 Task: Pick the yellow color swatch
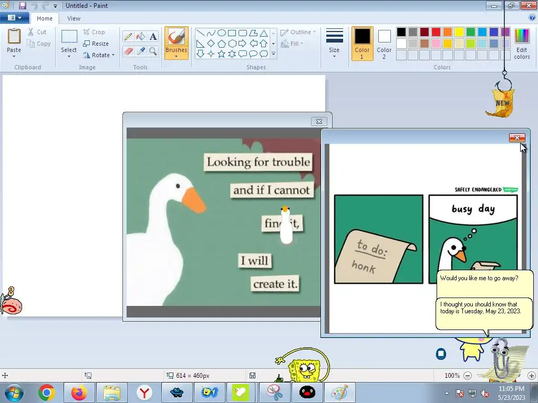[459, 32]
